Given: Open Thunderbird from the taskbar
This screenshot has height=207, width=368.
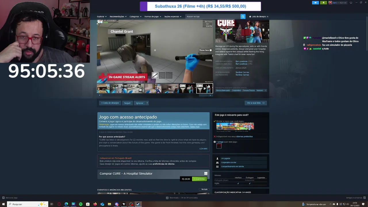Looking at the screenshot, I should [x=102, y=204].
